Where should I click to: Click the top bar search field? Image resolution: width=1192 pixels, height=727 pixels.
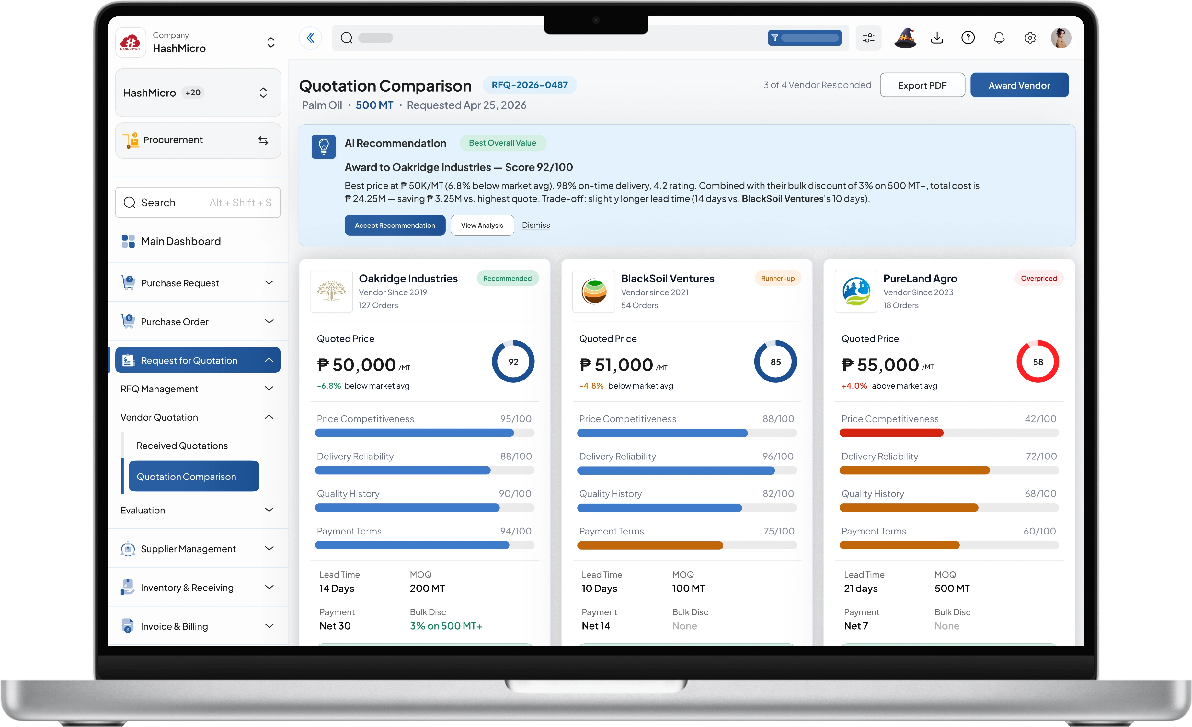click(x=590, y=38)
